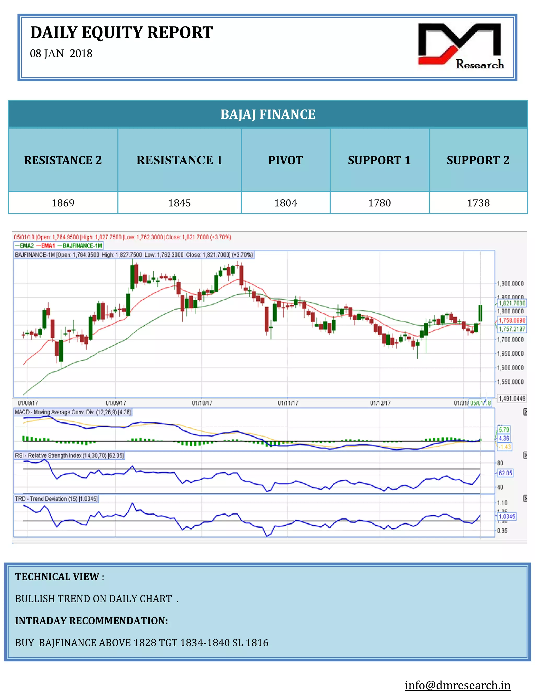The width and height of the screenshot is (535, 693).
Task: Click the 5.79 MACD value label
Action: pos(504,430)
